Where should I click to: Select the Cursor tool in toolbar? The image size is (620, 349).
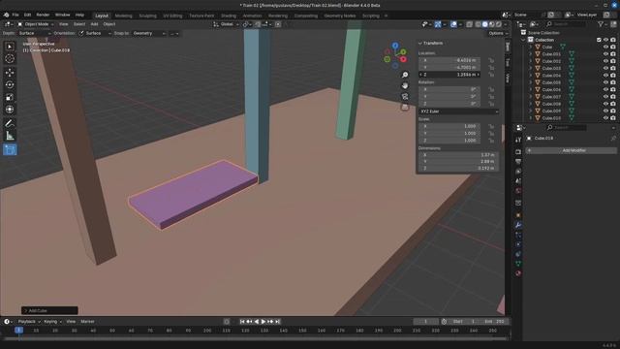(10, 58)
